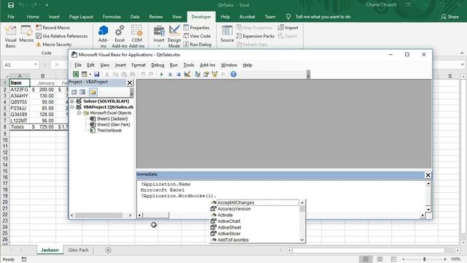Click the blue Help question mark icon
This screenshot has height=263, width=467.
[x=233, y=75]
